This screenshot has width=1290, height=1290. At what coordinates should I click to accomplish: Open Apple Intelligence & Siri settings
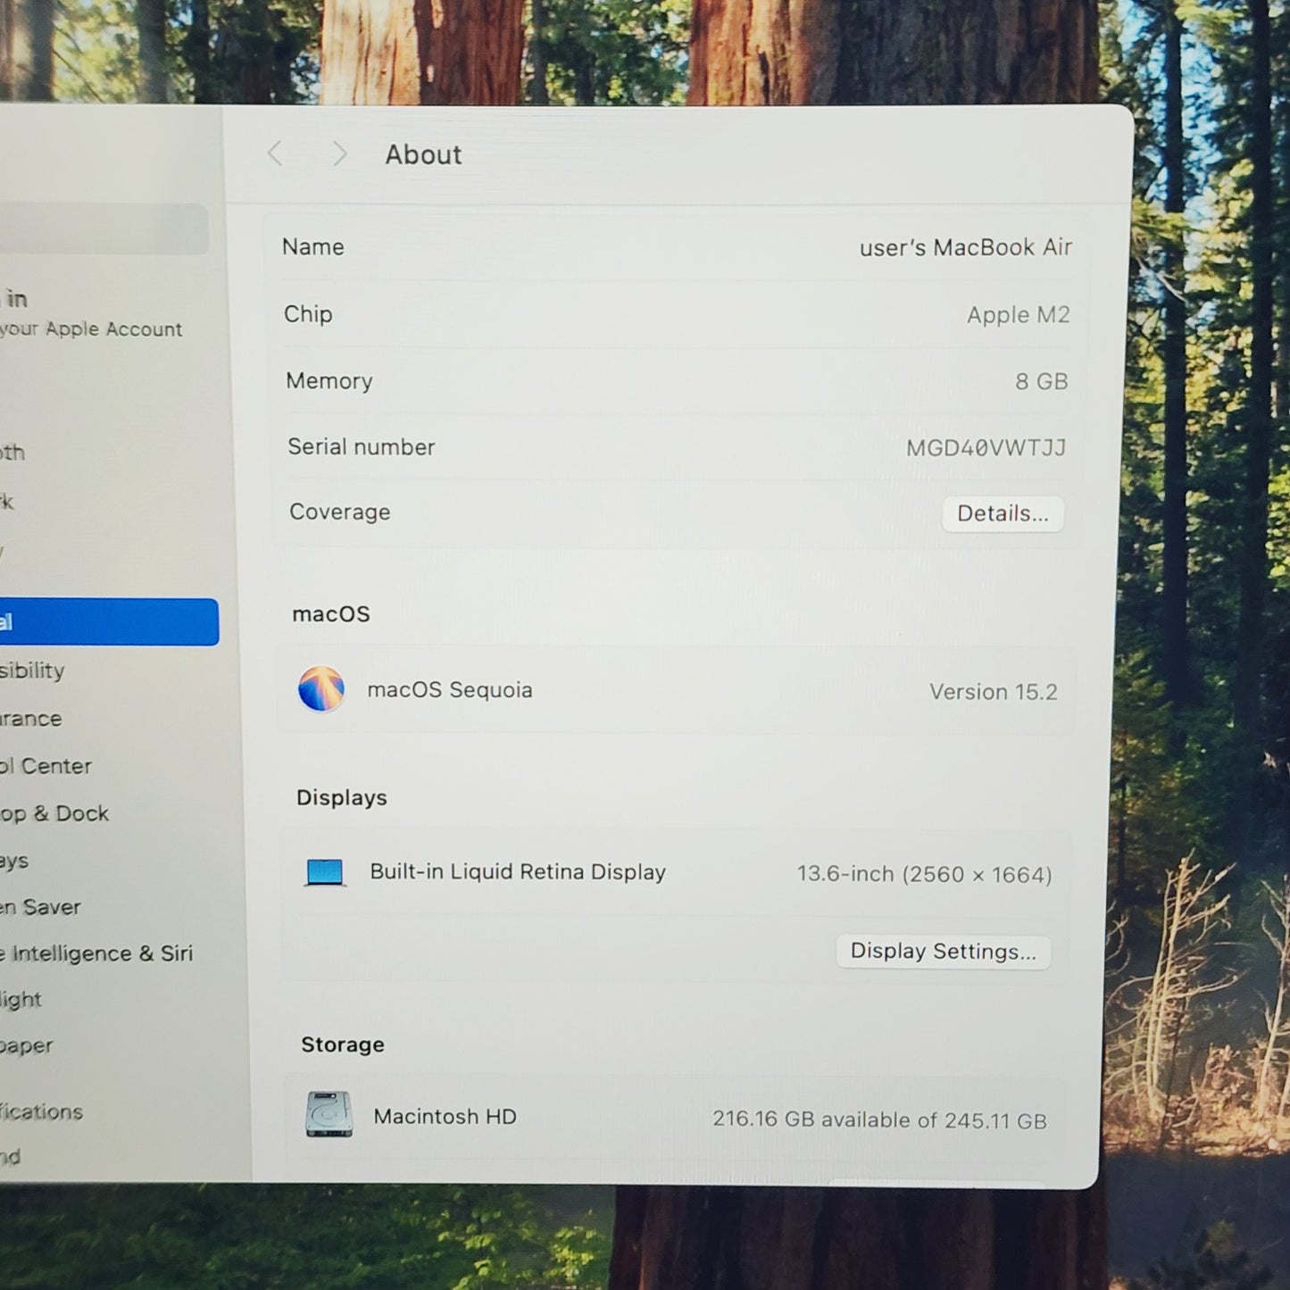(96, 953)
